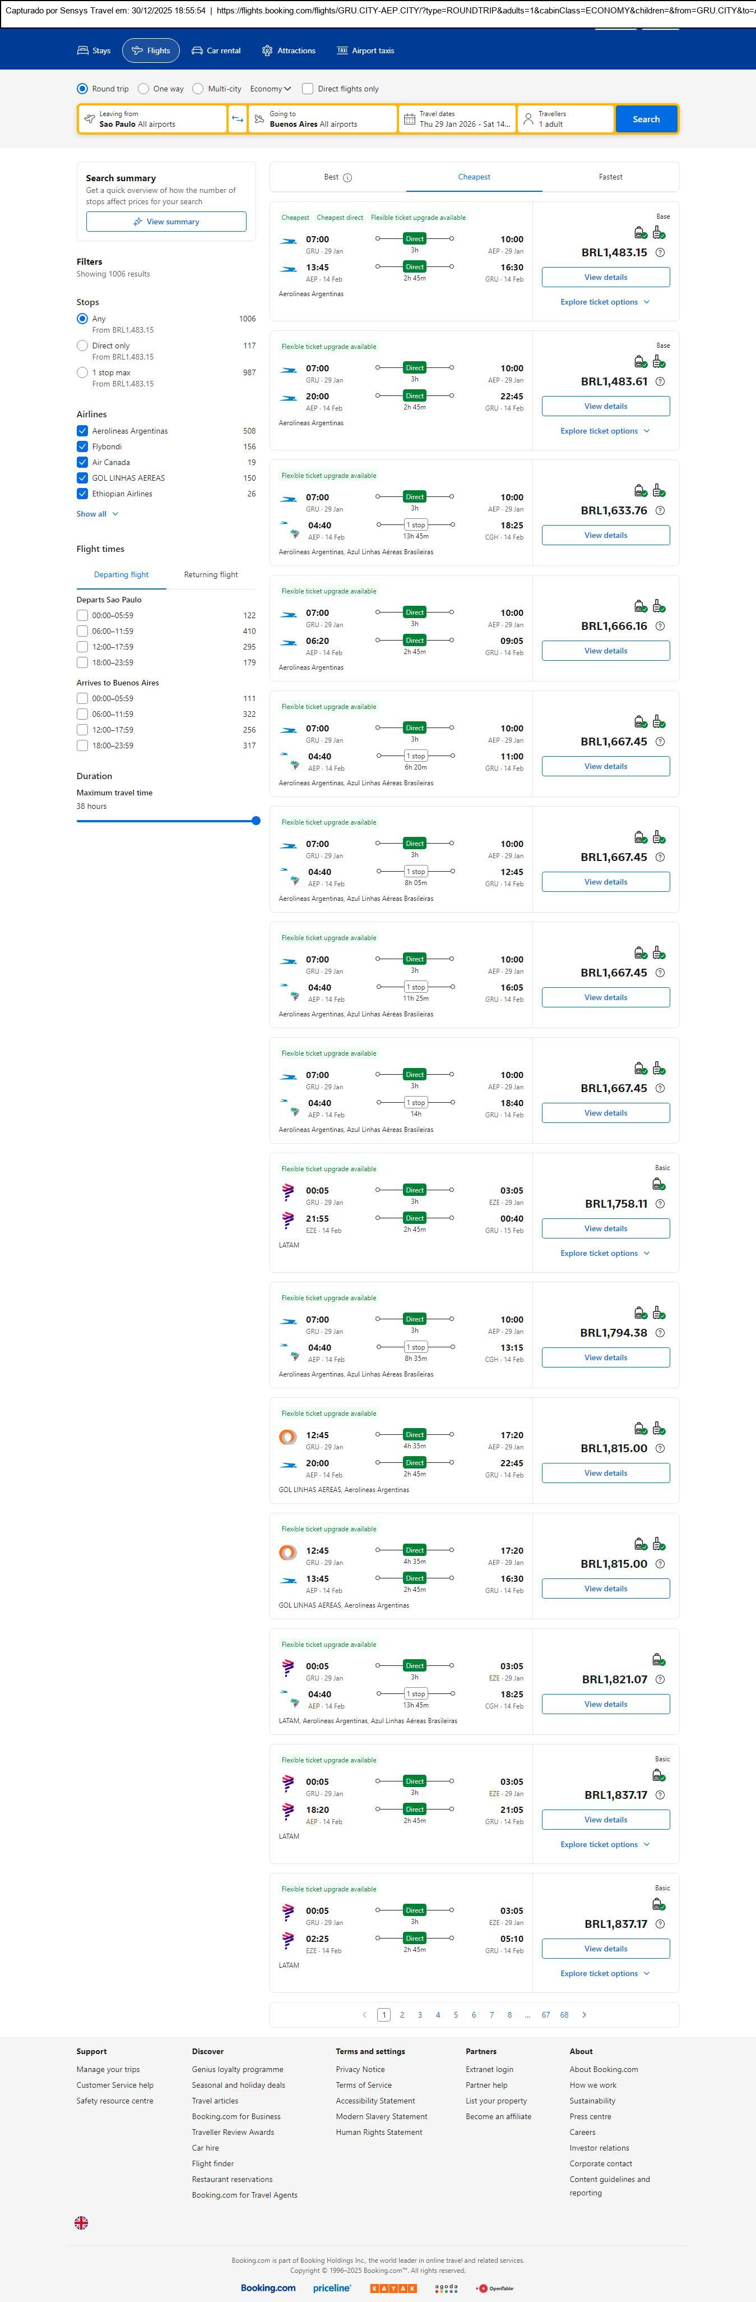Click the maximum travel time slider handle
756x2302 pixels.
(x=256, y=821)
